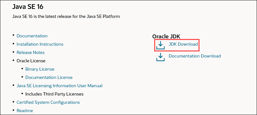Click the JDK Download arrow icon

tap(160, 45)
